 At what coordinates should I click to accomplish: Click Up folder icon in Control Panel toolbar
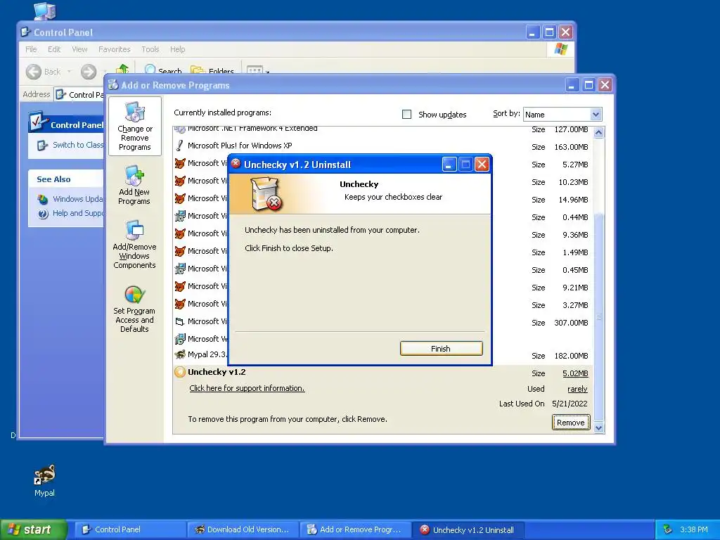[122, 70]
